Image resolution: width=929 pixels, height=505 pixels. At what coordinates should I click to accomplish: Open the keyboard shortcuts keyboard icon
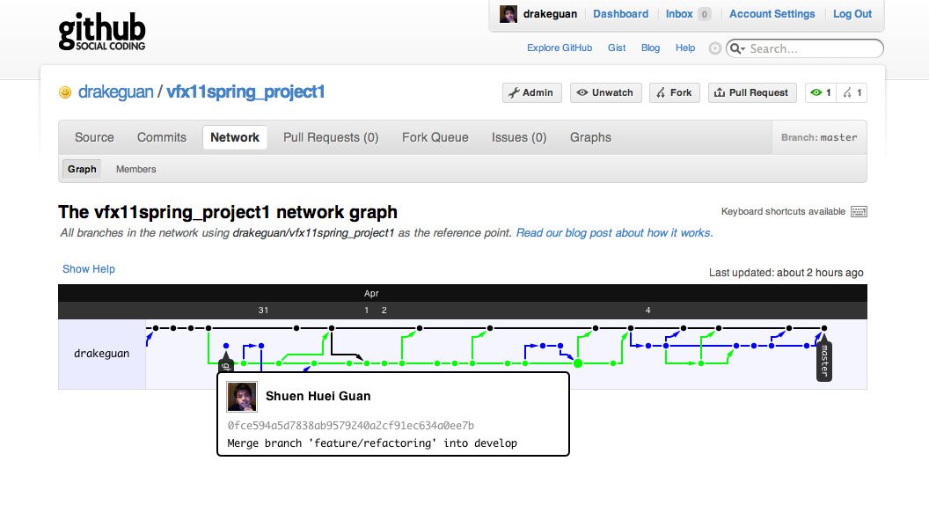point(859,212)
